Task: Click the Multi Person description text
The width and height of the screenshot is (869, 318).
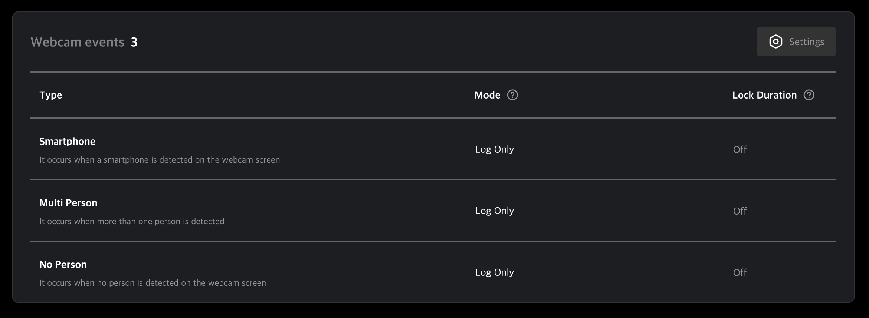Action: [x=132, y=222]
